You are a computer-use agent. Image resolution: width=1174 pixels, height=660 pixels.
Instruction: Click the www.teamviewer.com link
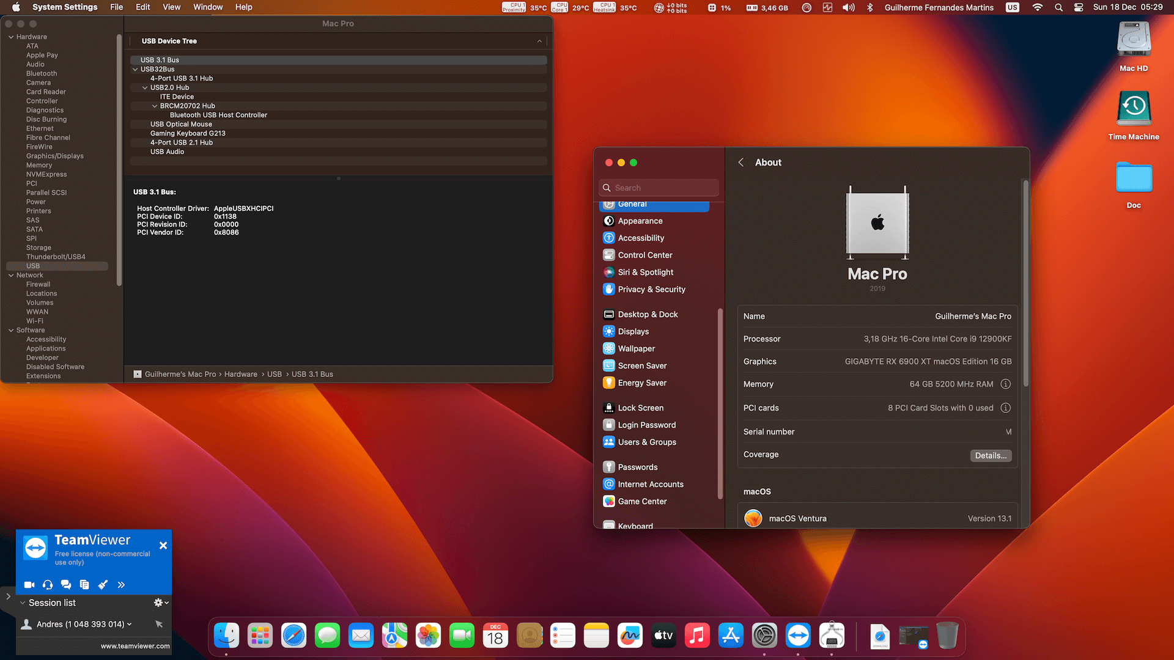(135, 646)
